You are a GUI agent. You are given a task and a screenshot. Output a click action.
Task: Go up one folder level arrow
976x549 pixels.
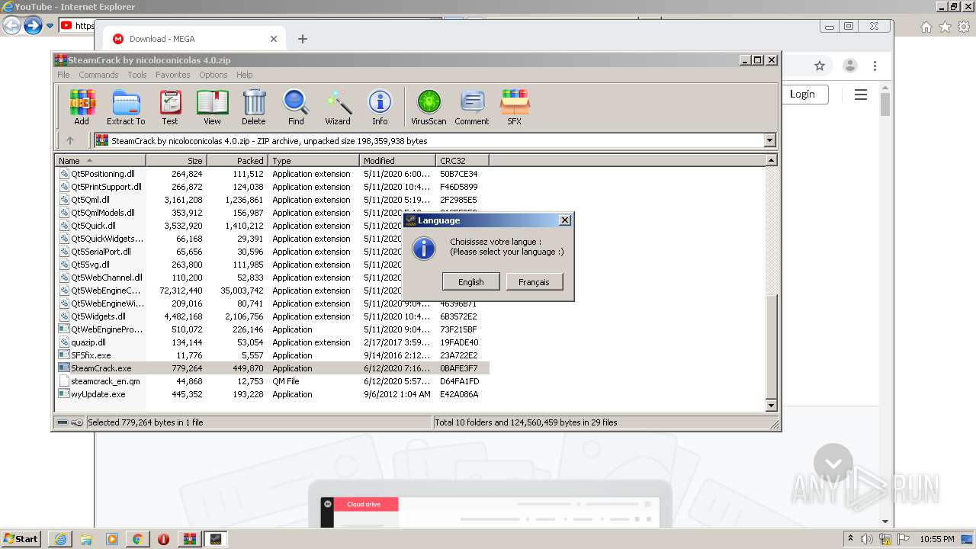pos(70,140)
